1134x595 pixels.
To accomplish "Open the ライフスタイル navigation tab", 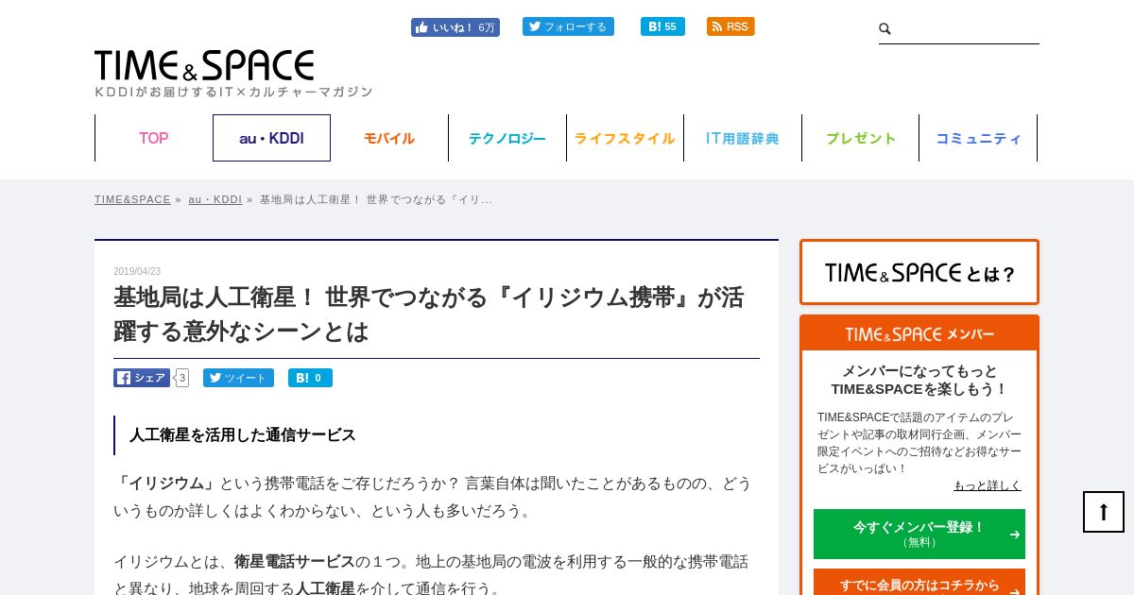I will point(625,138).
